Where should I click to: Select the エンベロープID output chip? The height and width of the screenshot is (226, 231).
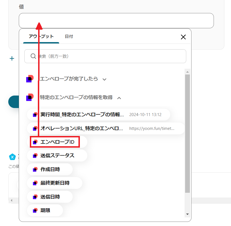57,142
